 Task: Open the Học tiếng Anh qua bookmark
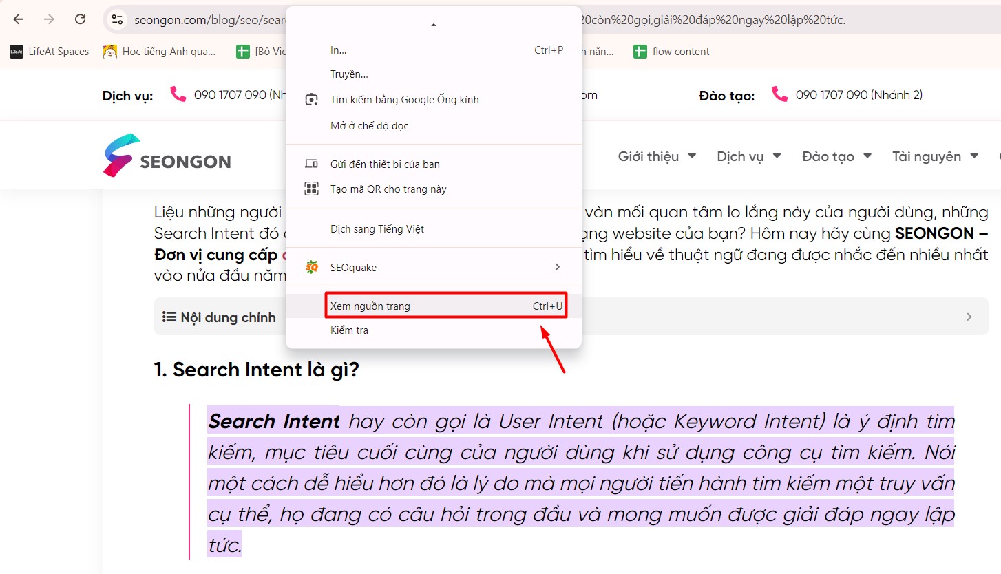159,52
